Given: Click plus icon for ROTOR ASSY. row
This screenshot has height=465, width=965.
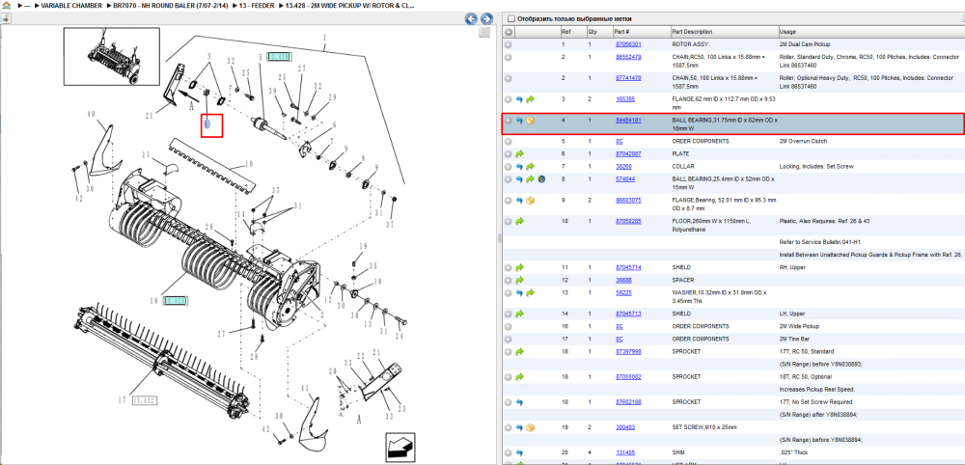Looking at the screenshot, I should point(509,44).
